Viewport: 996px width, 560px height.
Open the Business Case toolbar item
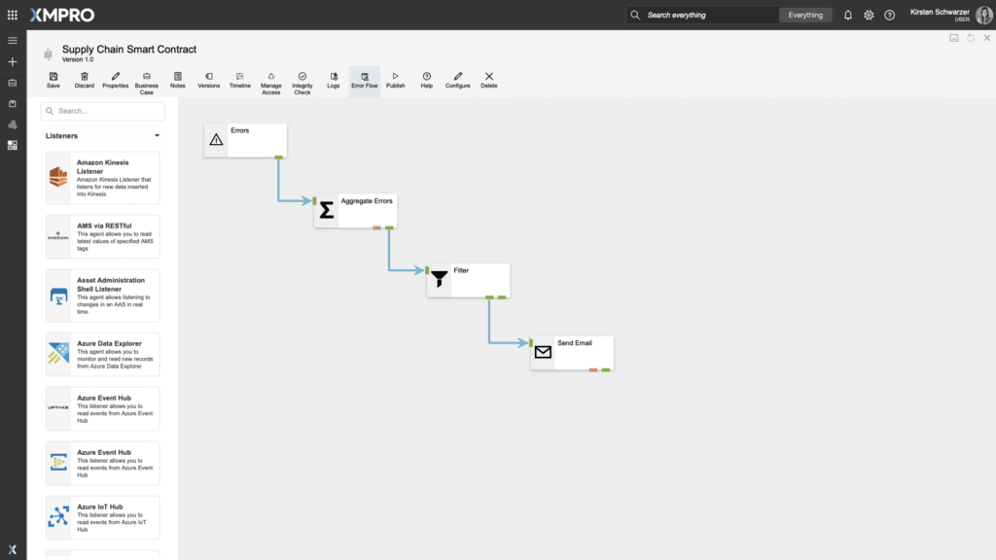[146, 82]
